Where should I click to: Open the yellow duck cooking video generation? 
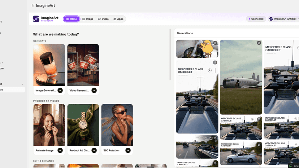click(197, 49)
